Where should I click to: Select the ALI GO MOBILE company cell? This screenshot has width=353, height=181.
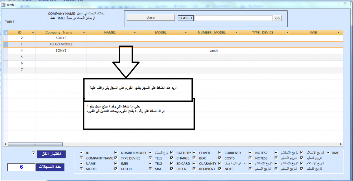[61, 44]
